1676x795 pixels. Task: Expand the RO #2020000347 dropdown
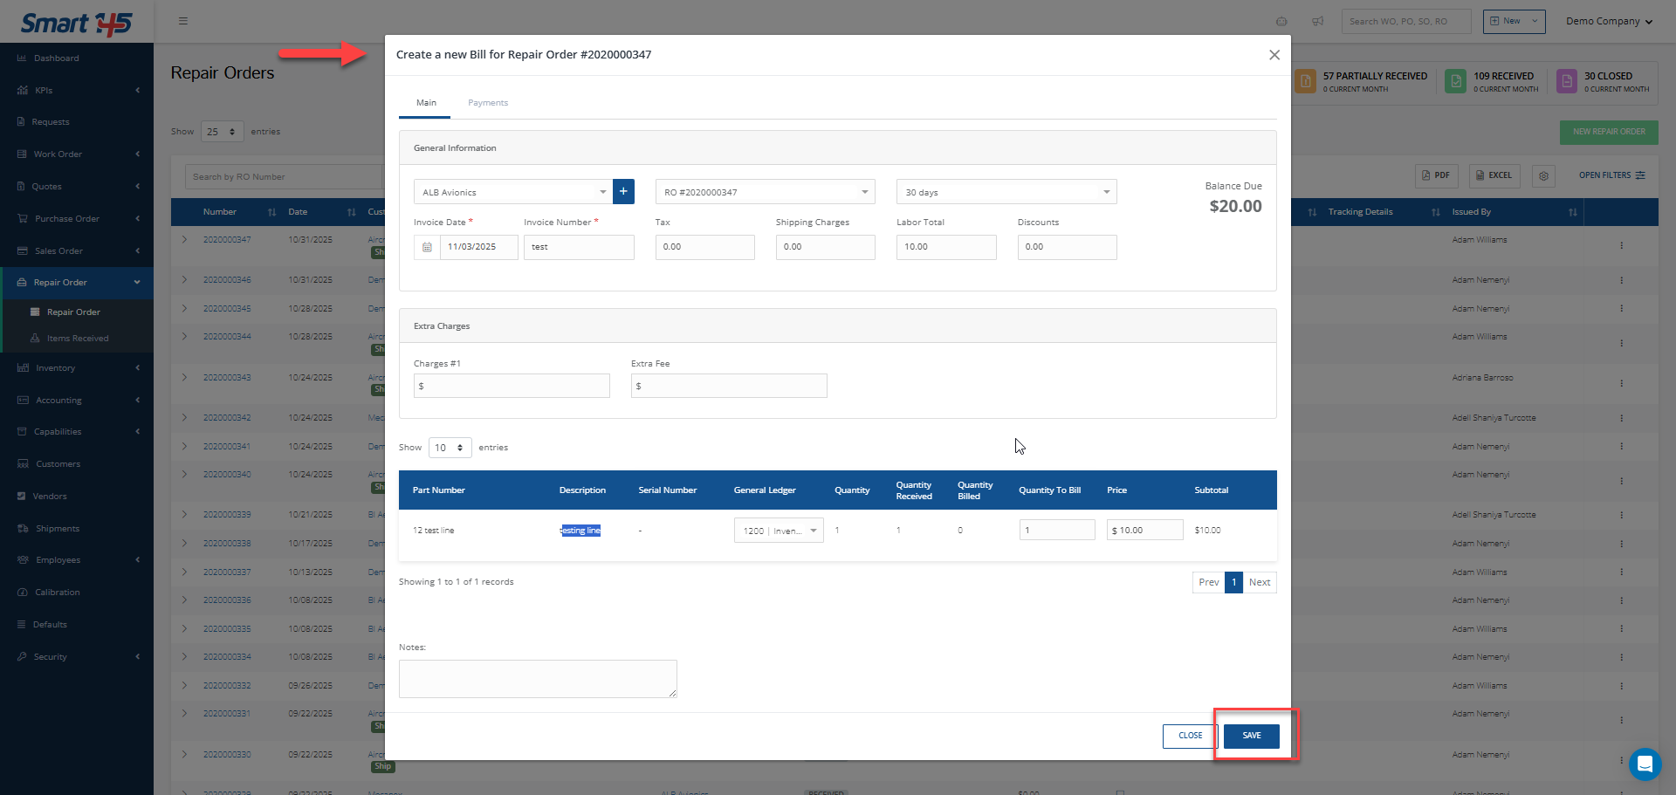point(765,192)
